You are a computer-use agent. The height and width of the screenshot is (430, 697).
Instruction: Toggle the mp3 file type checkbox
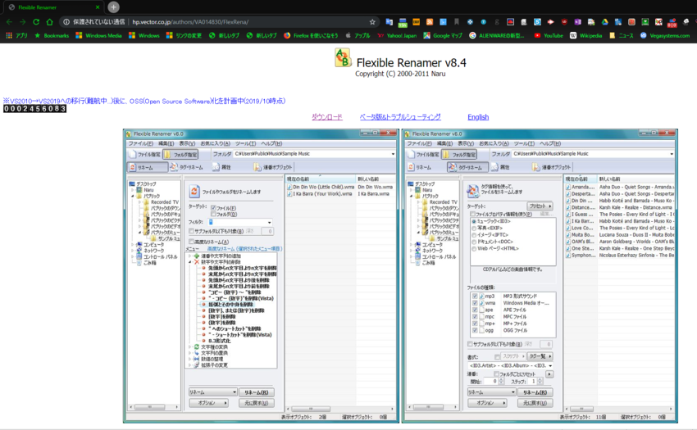point(475,296)
